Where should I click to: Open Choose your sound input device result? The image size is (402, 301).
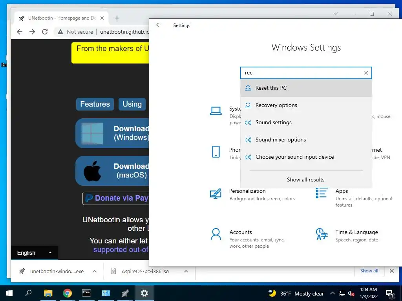click(306, 157)
